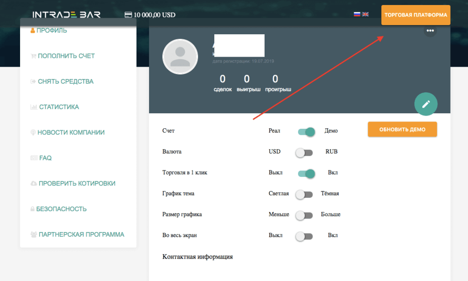This screenshot has width=468, height=281.
Task: Open the three-dot menu on the profile card
Action: [430, 31]
